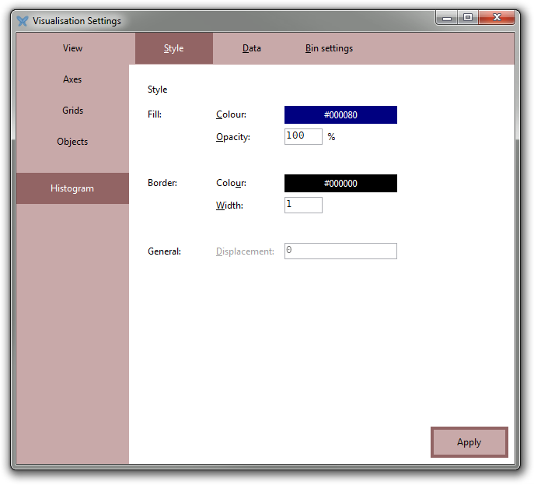
Task: Open the View settings section
Action: 72,48
